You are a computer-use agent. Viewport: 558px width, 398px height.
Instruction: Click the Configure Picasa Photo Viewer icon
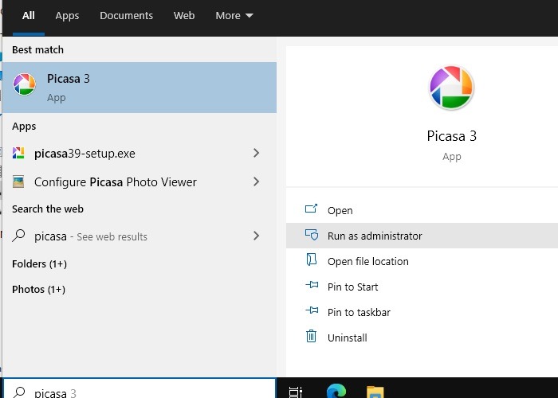pos(18,181)
